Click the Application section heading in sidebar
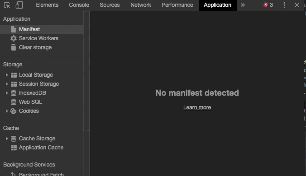Screen dimensions: 306x176 (x=17, y=19)
